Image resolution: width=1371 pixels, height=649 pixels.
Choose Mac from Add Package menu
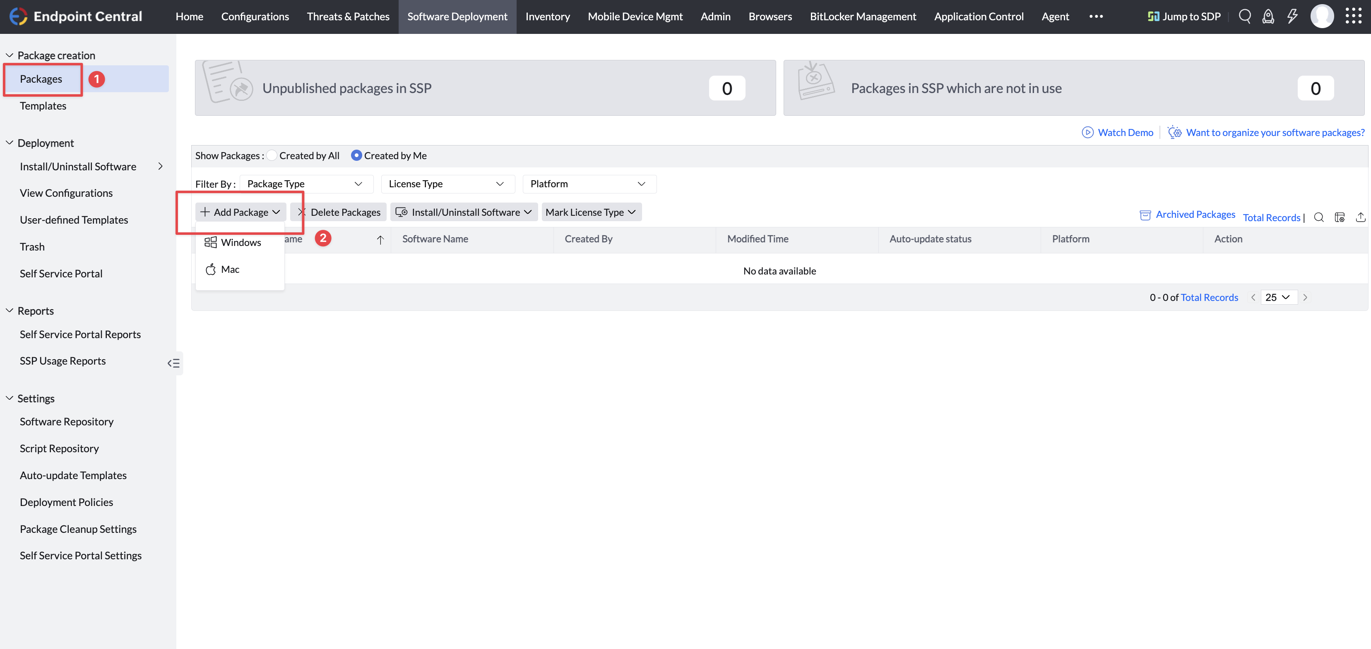coord(229,270)
